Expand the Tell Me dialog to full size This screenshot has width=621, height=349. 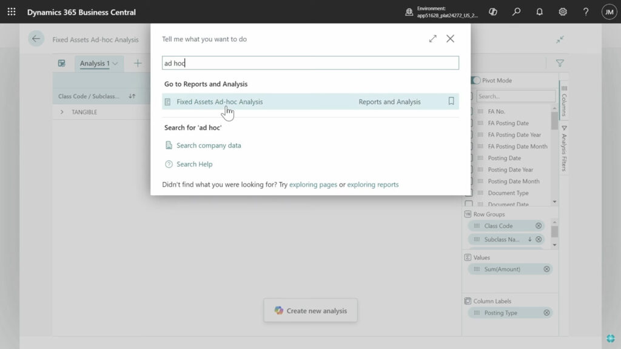click(x=432, y=39)
